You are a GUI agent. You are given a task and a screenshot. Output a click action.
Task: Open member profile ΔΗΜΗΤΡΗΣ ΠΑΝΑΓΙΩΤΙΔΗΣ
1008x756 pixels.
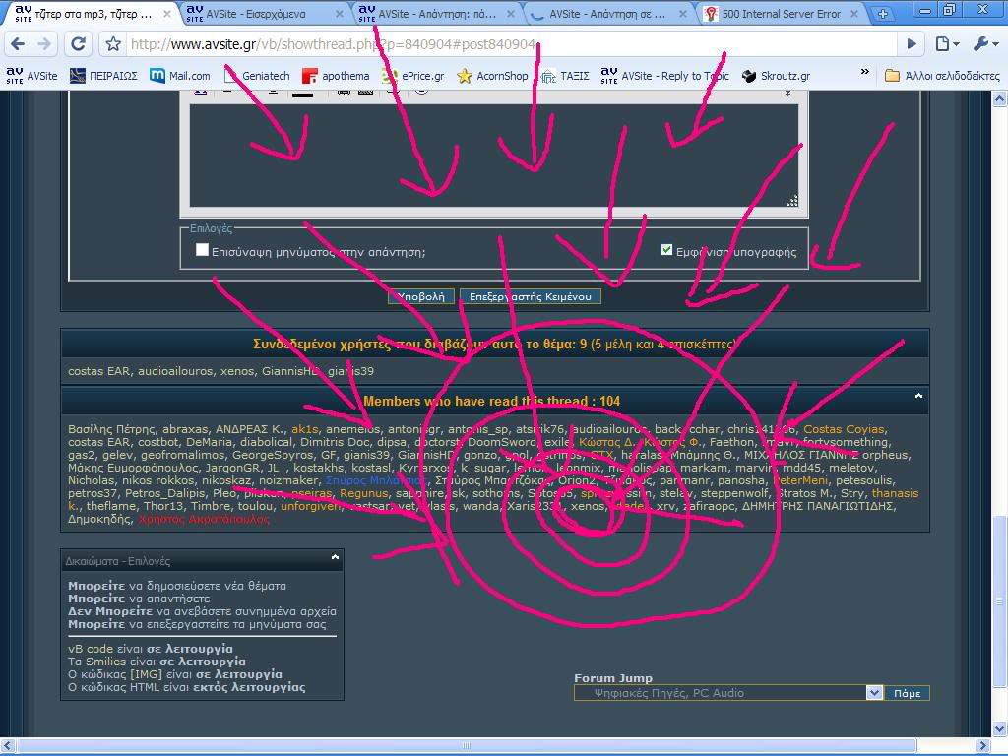(x=817, y=506)
